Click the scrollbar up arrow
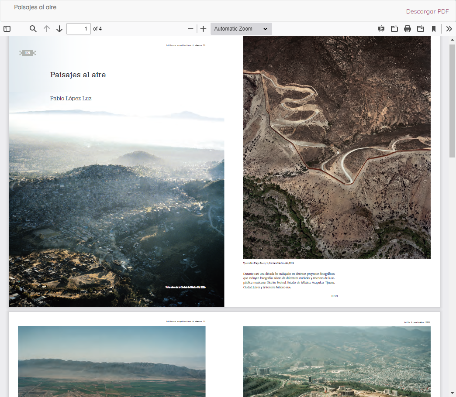Screen dimensions: 456x397 point(452,40)
